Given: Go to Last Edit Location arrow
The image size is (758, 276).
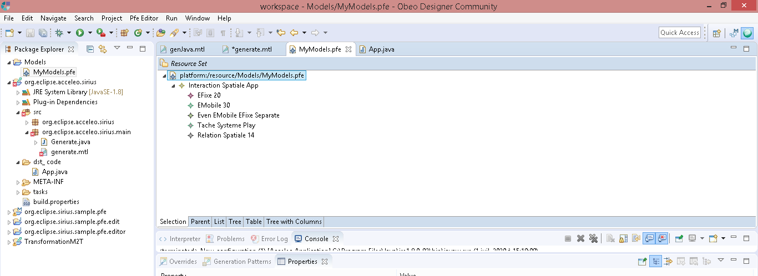Looking at the screenshot, I should pyautogui.click(x=281, y=33).
